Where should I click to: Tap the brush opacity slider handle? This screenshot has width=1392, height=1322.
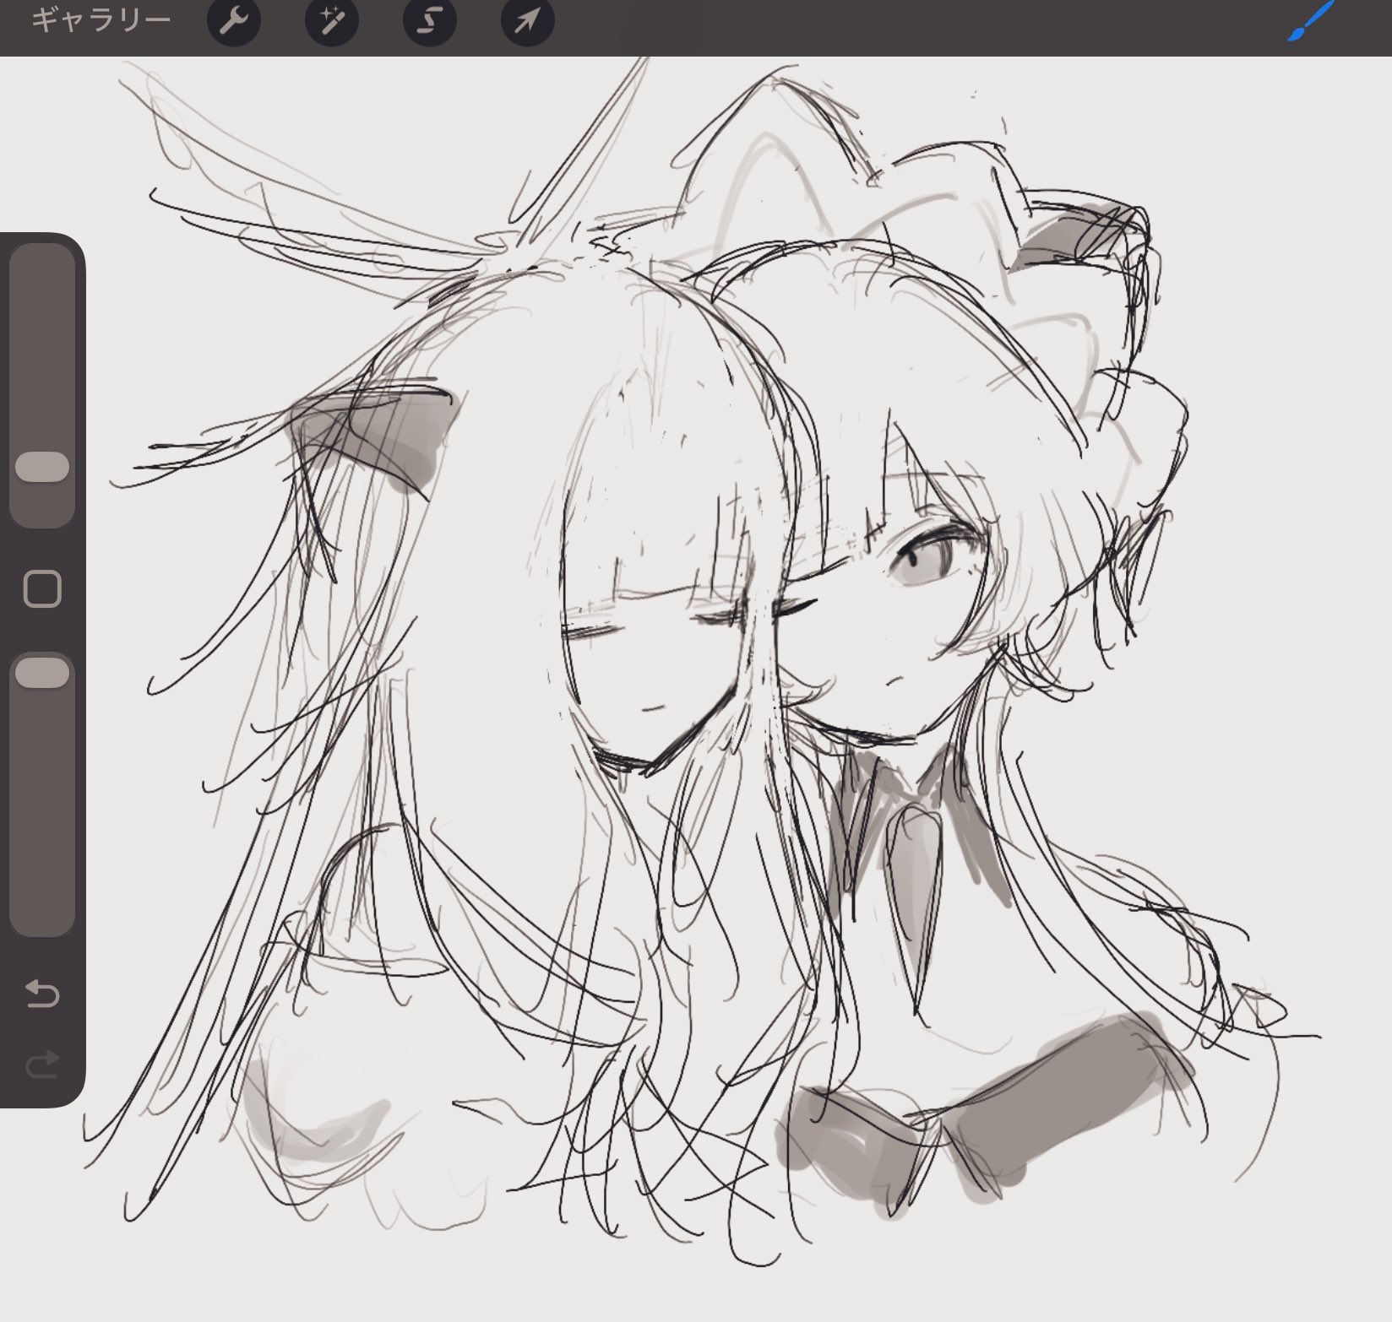42,673
